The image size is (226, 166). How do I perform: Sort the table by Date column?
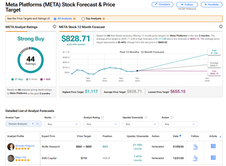tap(177, 136)
